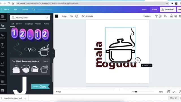Click the browser reload icon
The height and width of the screenshot is (102, 181).
pos(9,3)
